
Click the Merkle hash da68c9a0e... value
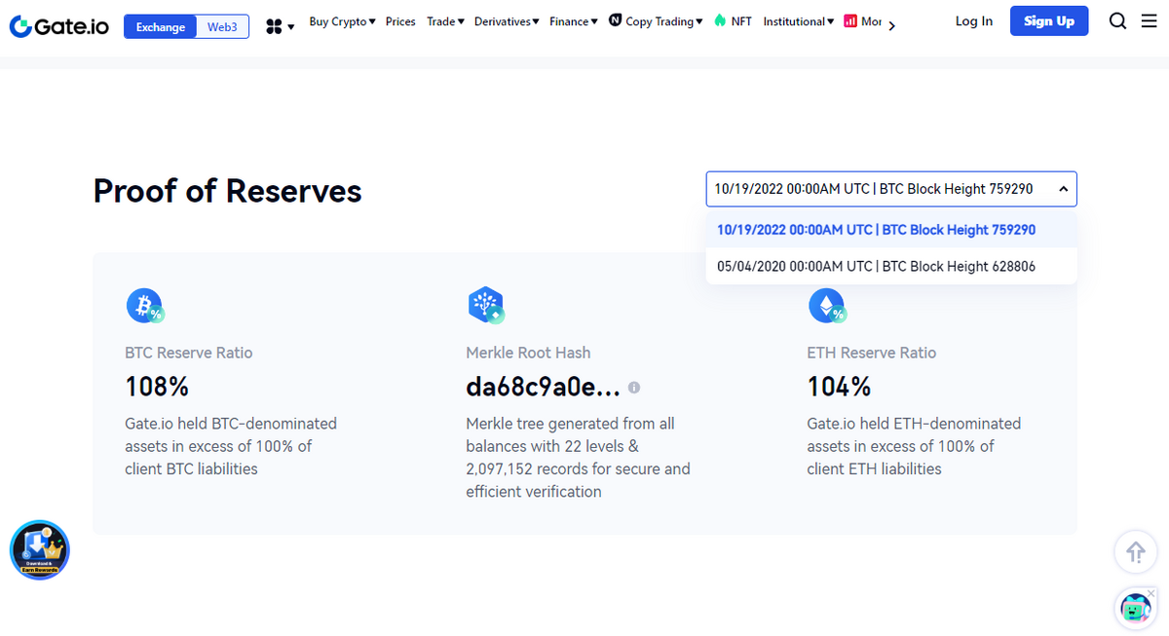pos(543,387)
